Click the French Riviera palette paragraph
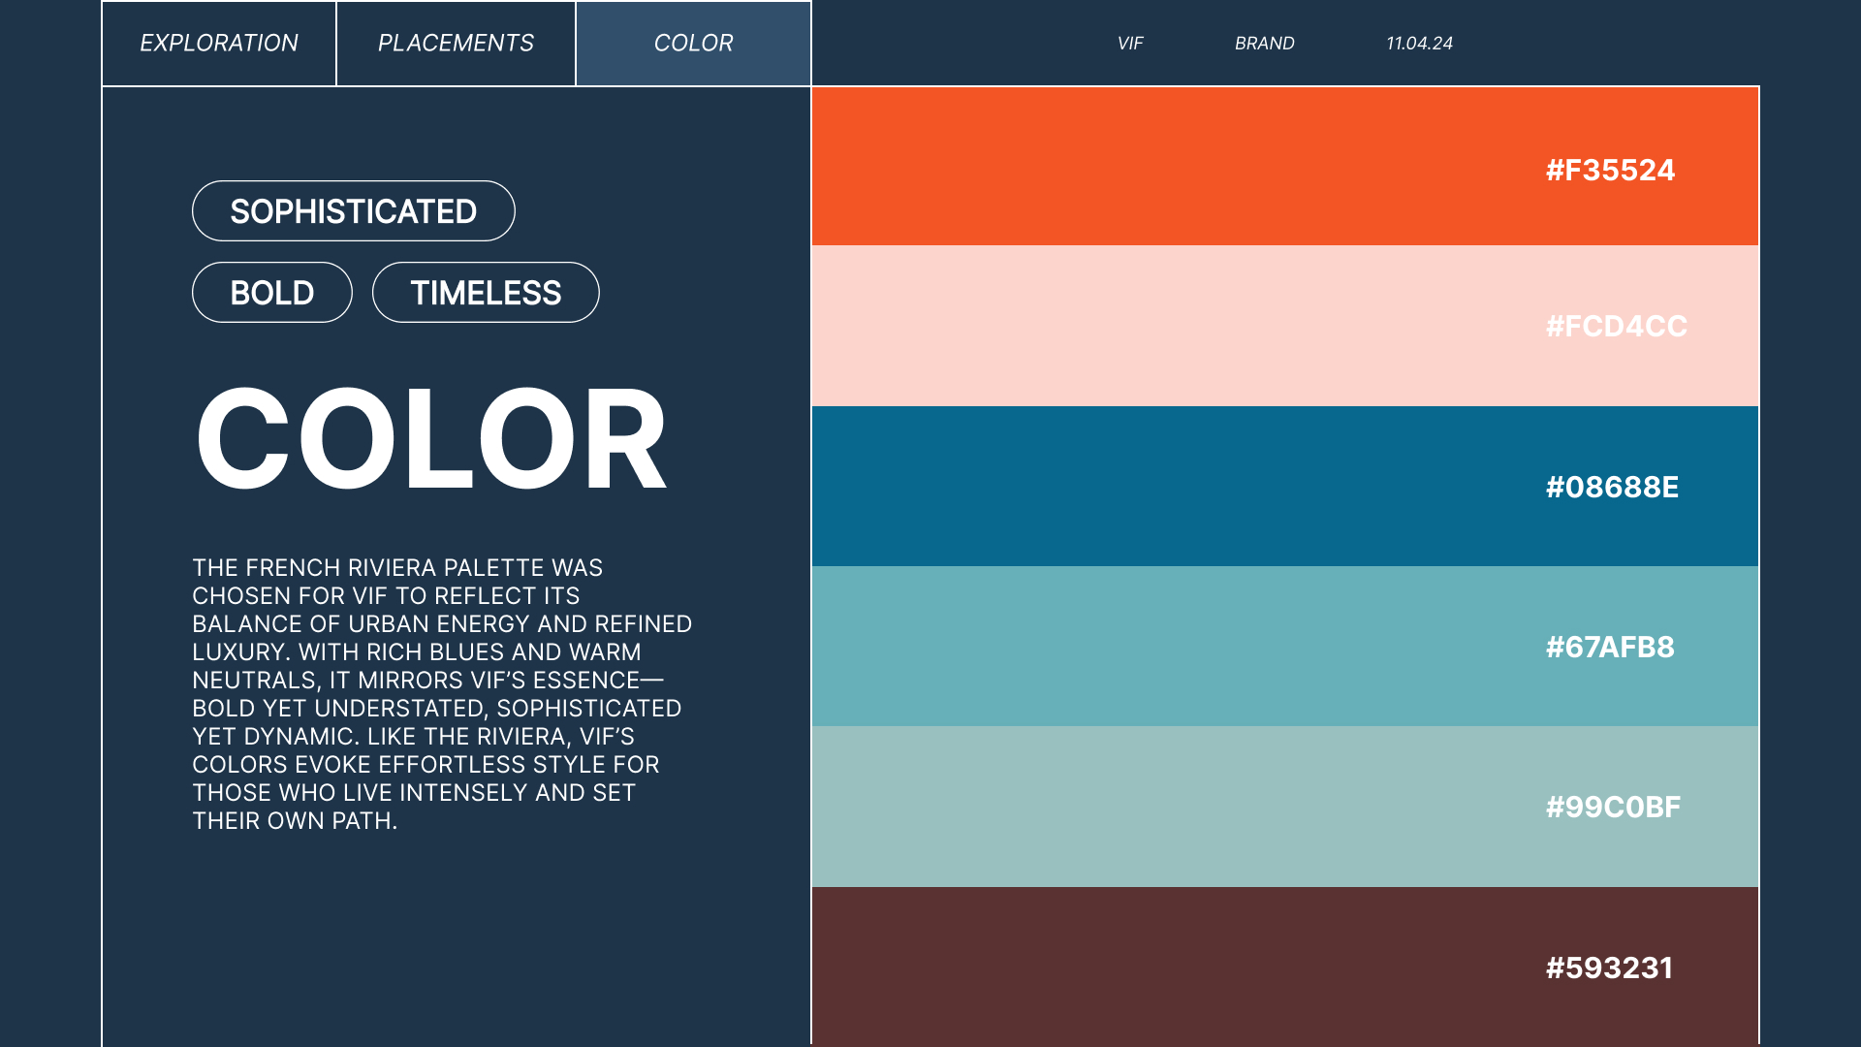 coord(441,694)
